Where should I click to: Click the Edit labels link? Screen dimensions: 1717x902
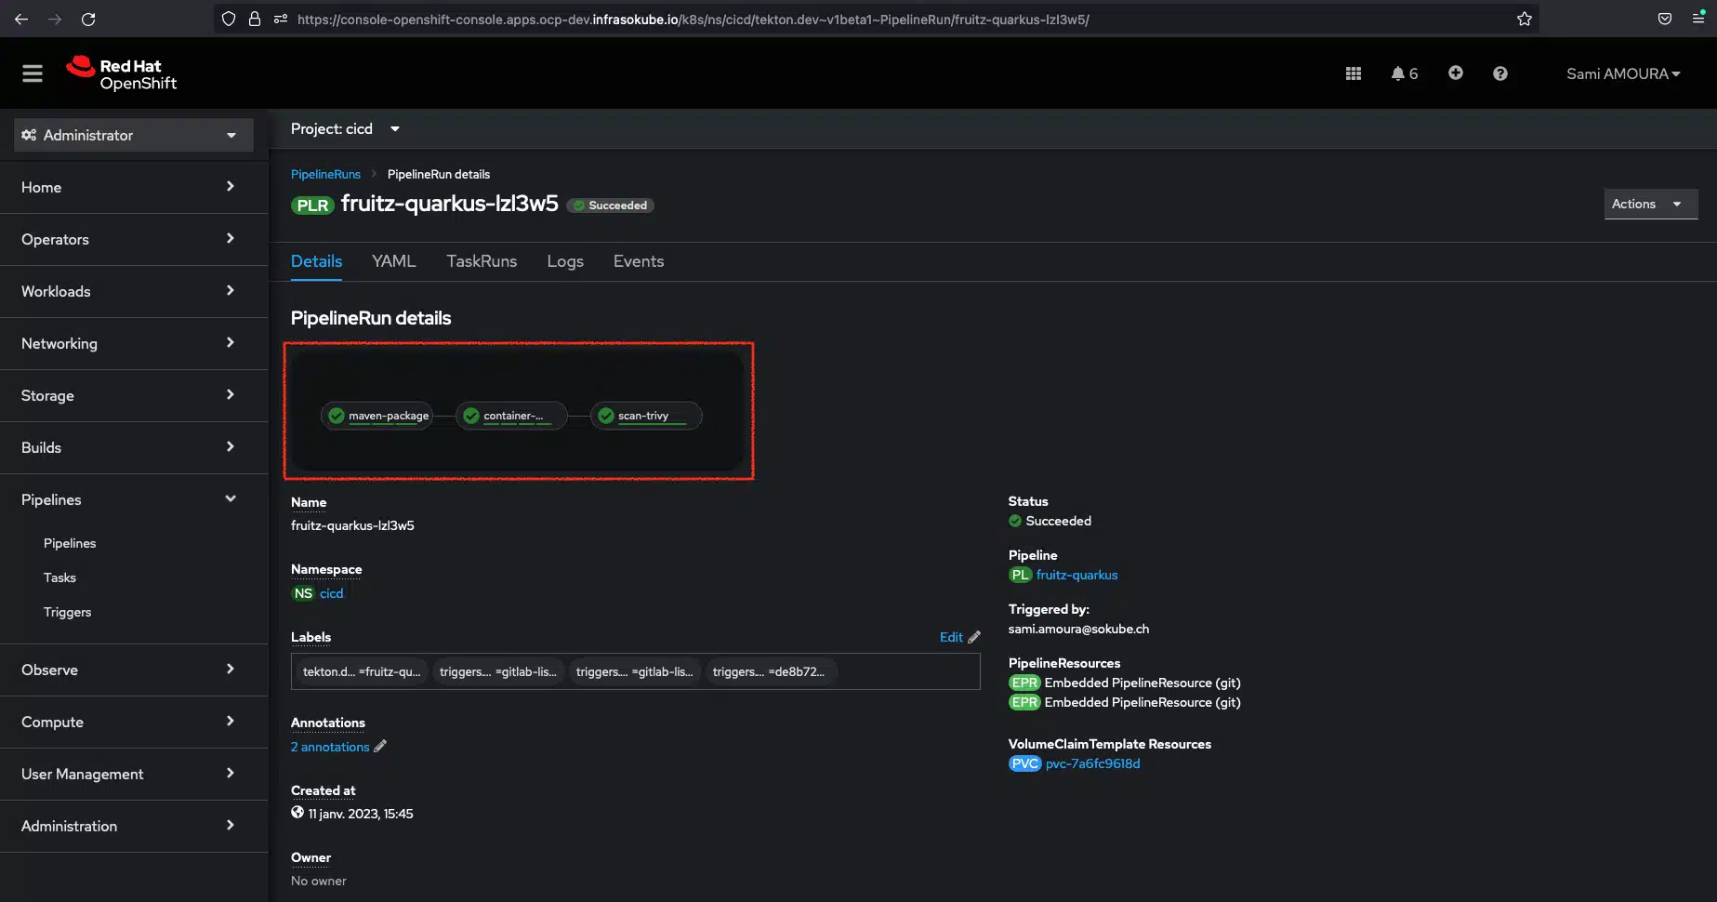[951, 637]
